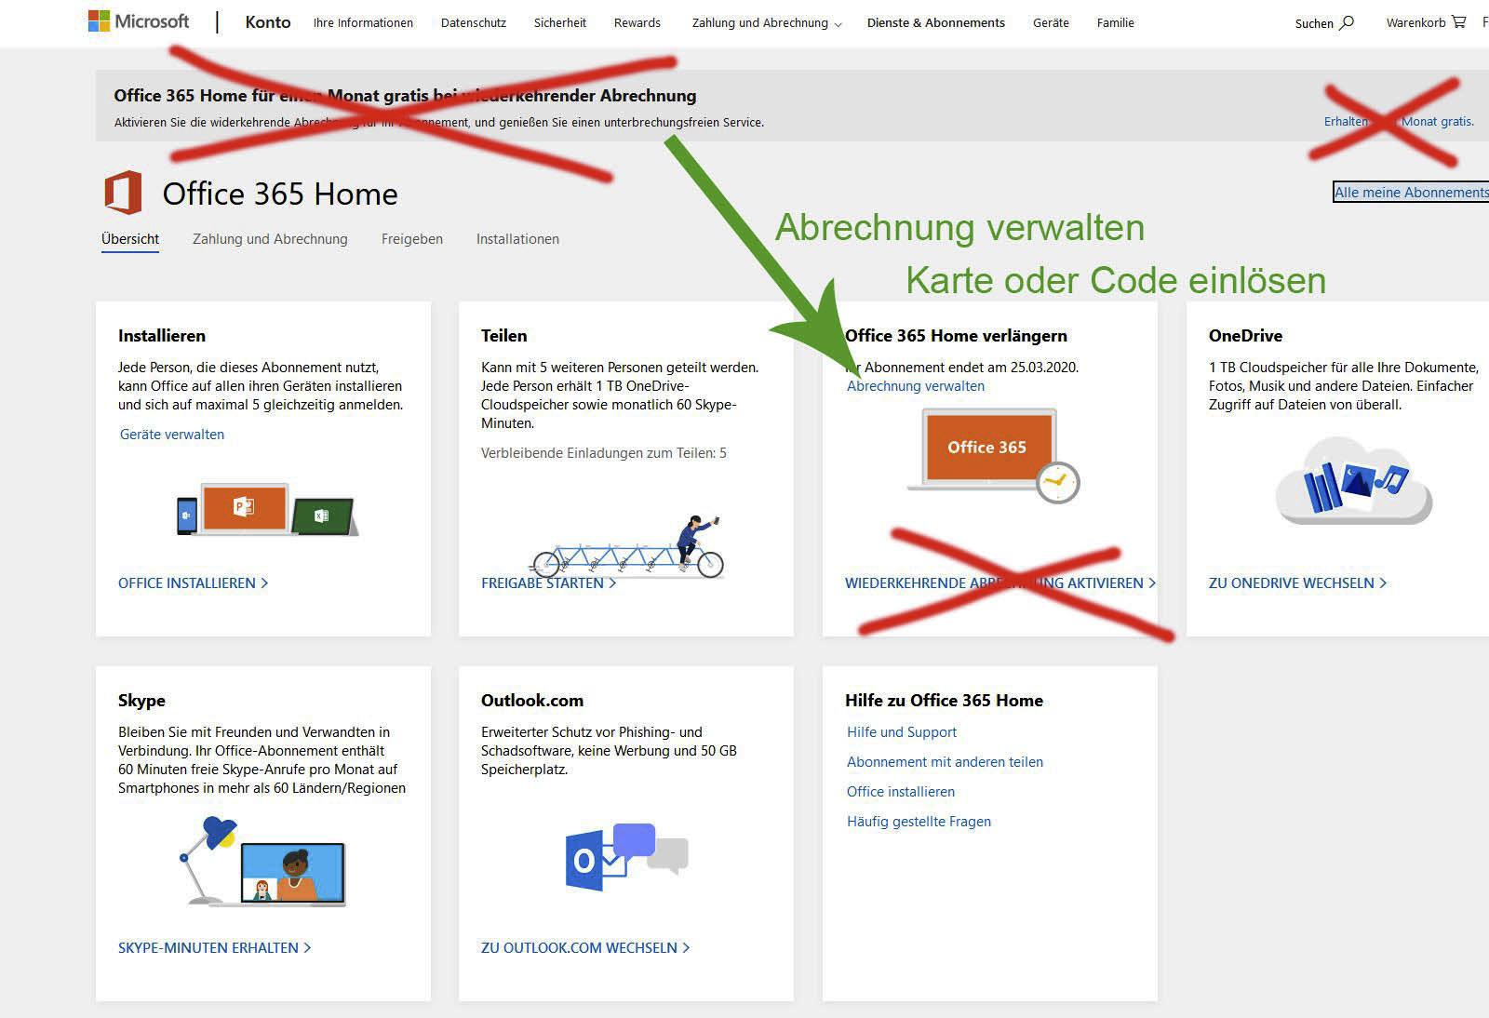Click the Microsoft logo
Image resolution: width=1489 pixels, height=1018 pixels.
tap(138, 21)
